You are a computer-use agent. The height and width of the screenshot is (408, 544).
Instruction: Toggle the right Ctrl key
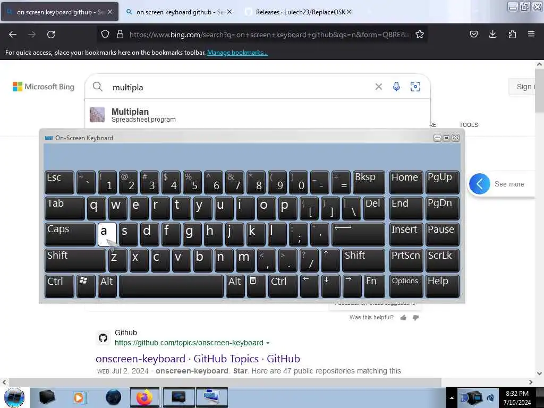[283, 286]
